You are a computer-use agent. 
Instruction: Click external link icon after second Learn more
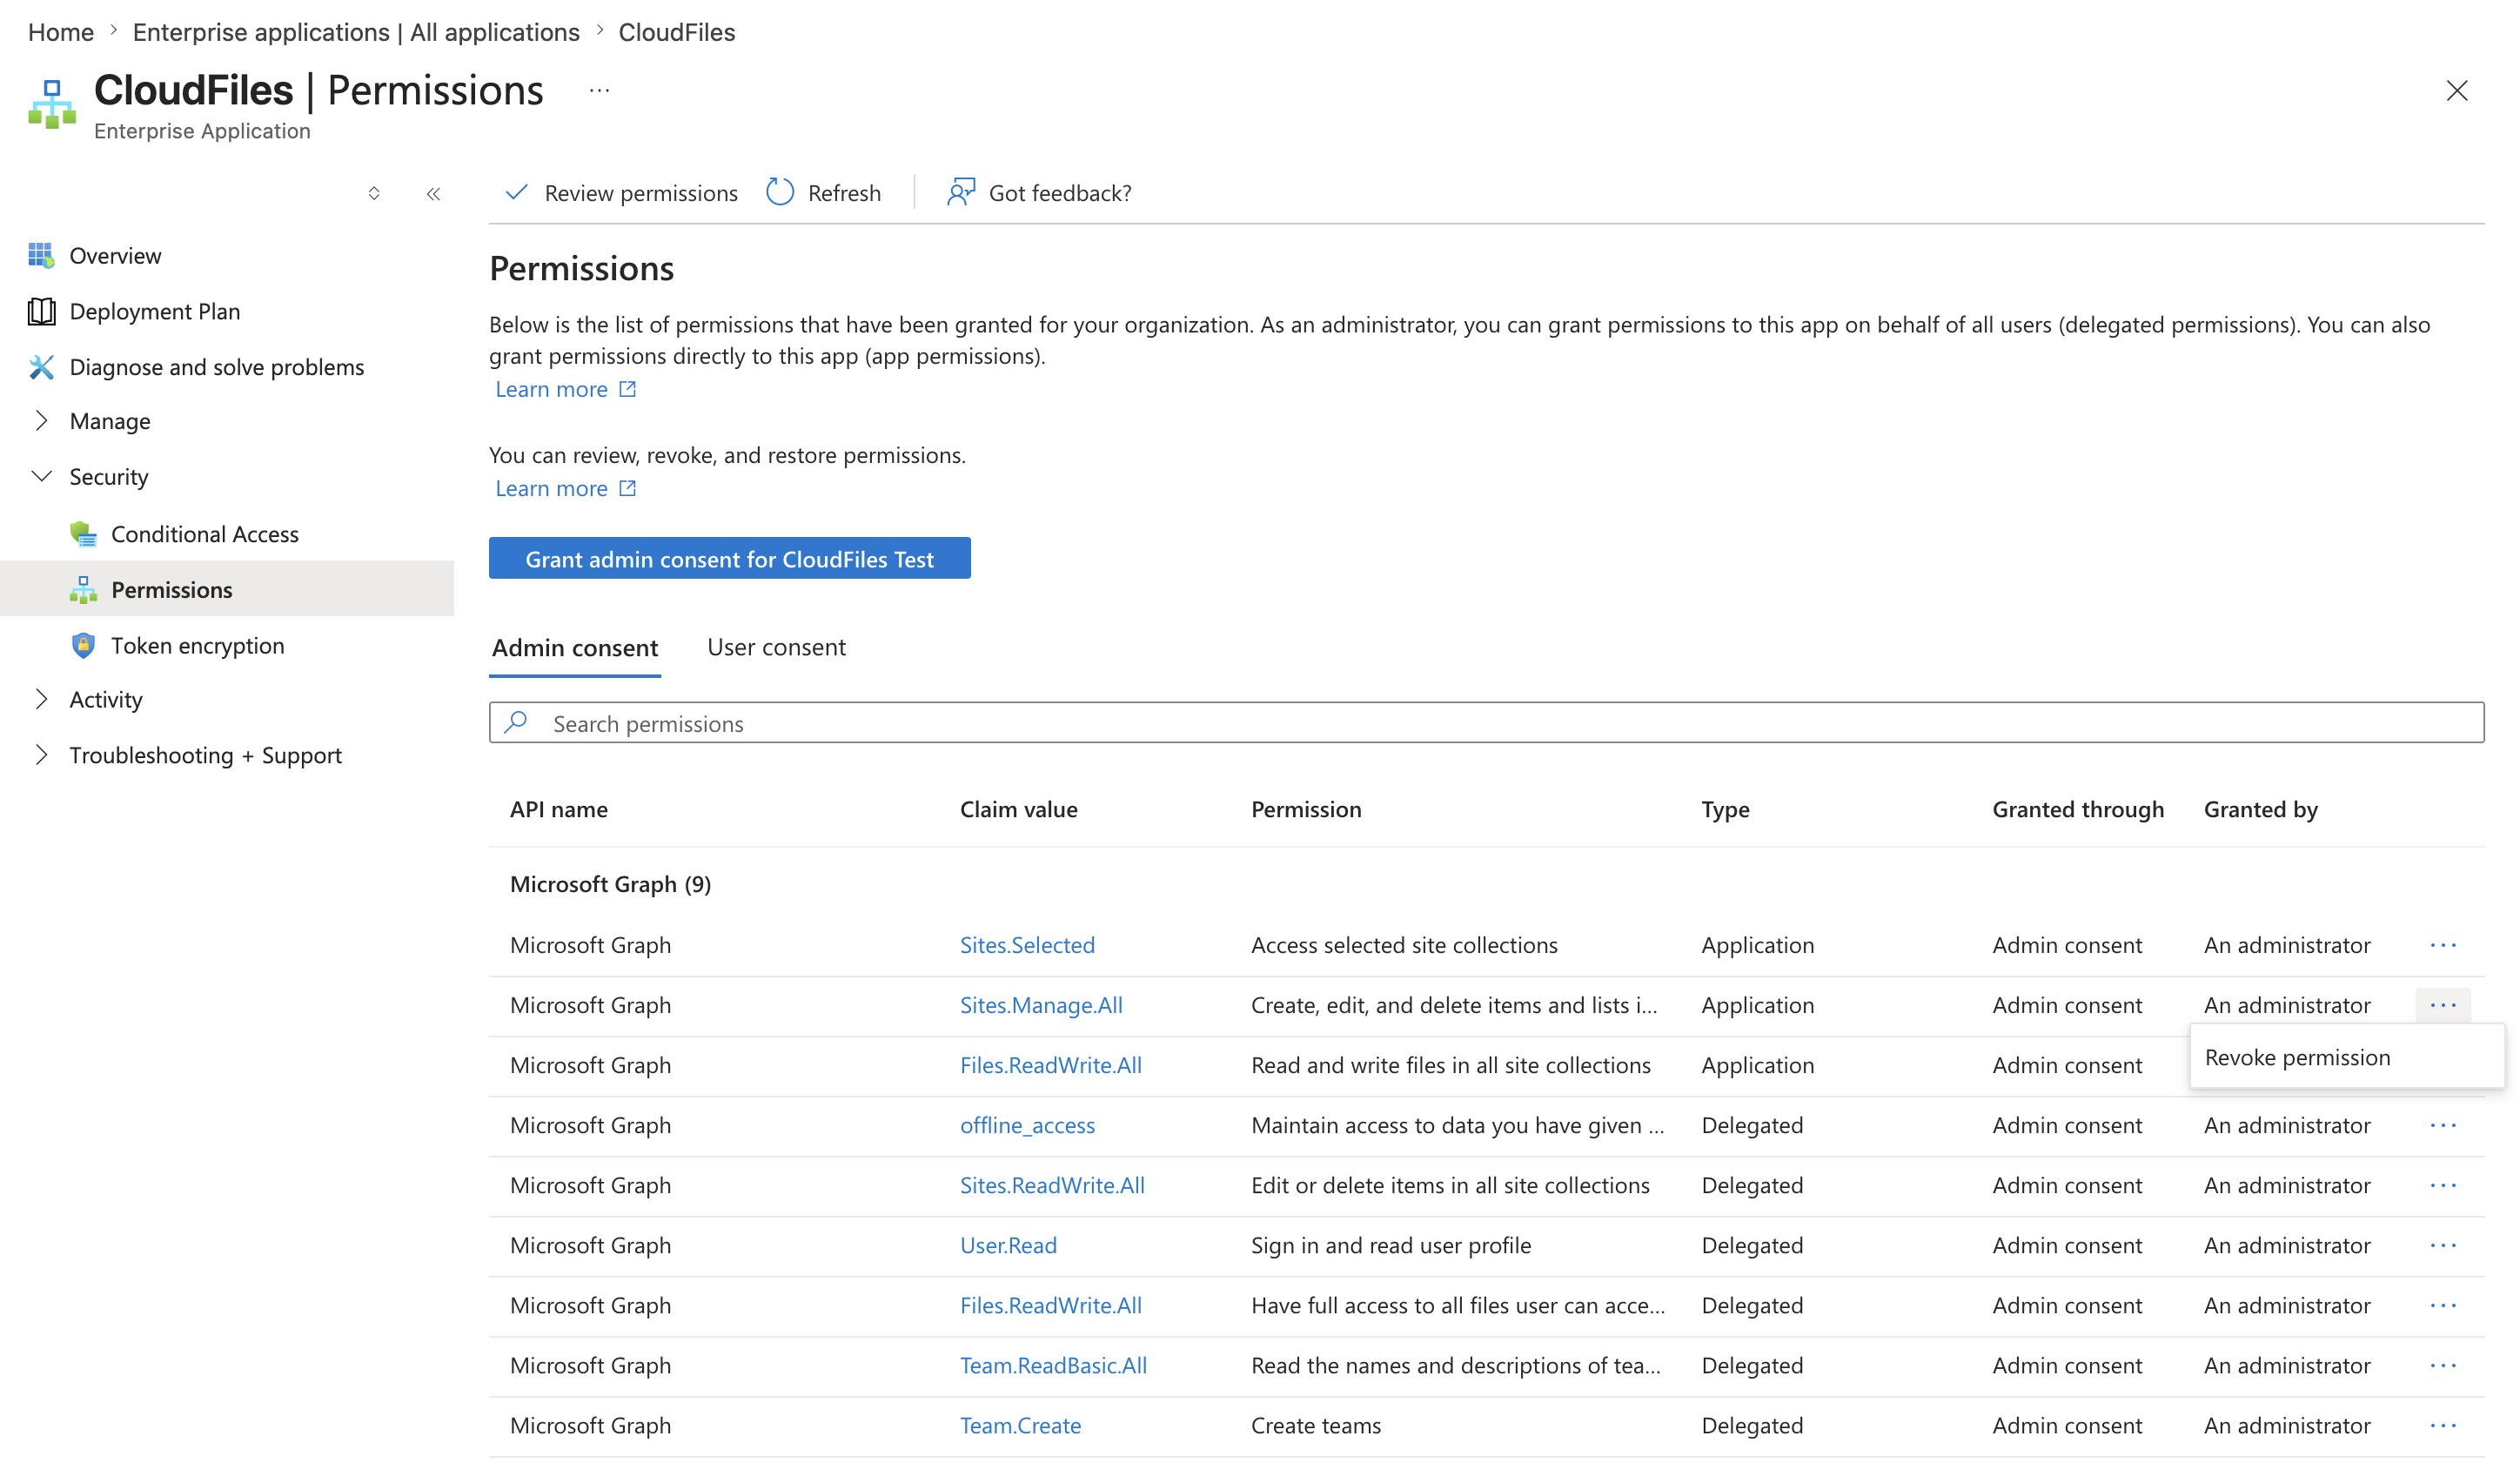pos(627,488)
